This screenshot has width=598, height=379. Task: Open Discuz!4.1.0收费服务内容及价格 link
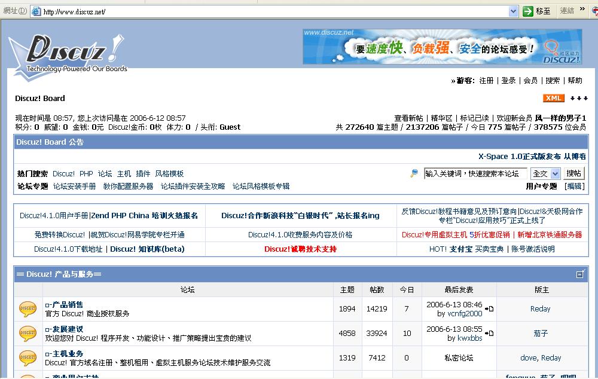300,235
